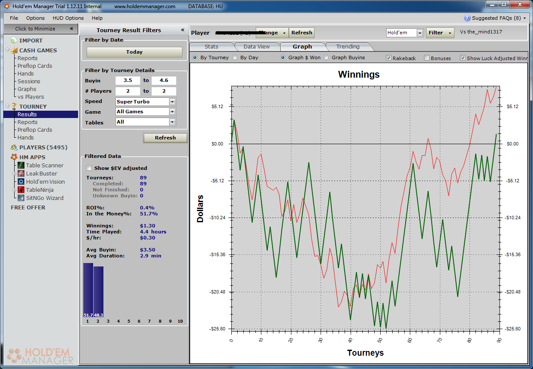Open the HUD Options menu
Image resolution: width=533 pixels, height=369 pixels.
tap(68, 18)
